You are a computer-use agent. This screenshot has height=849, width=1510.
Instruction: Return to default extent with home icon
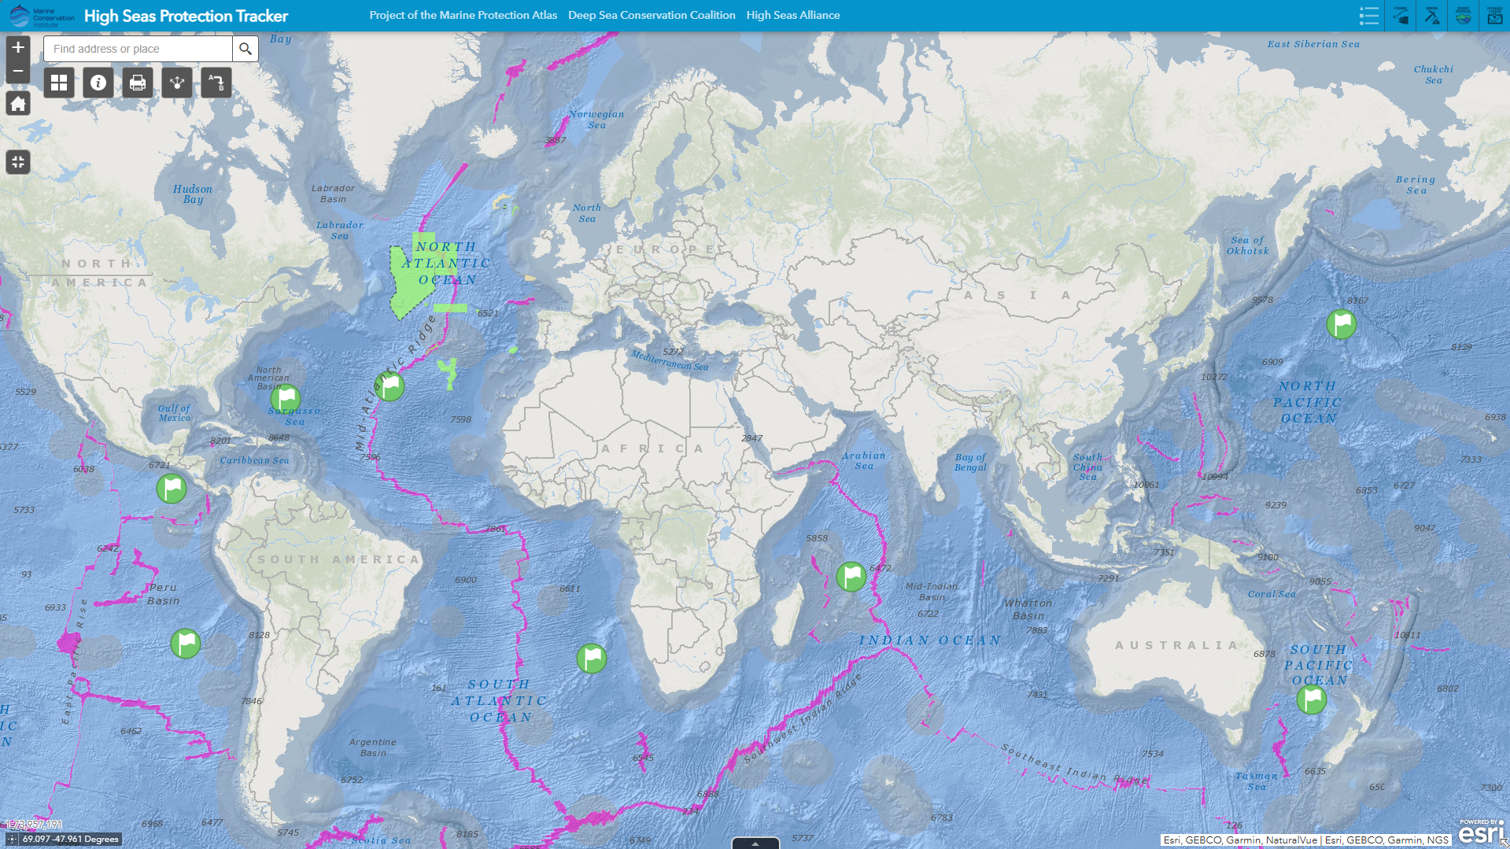(17, 103)
